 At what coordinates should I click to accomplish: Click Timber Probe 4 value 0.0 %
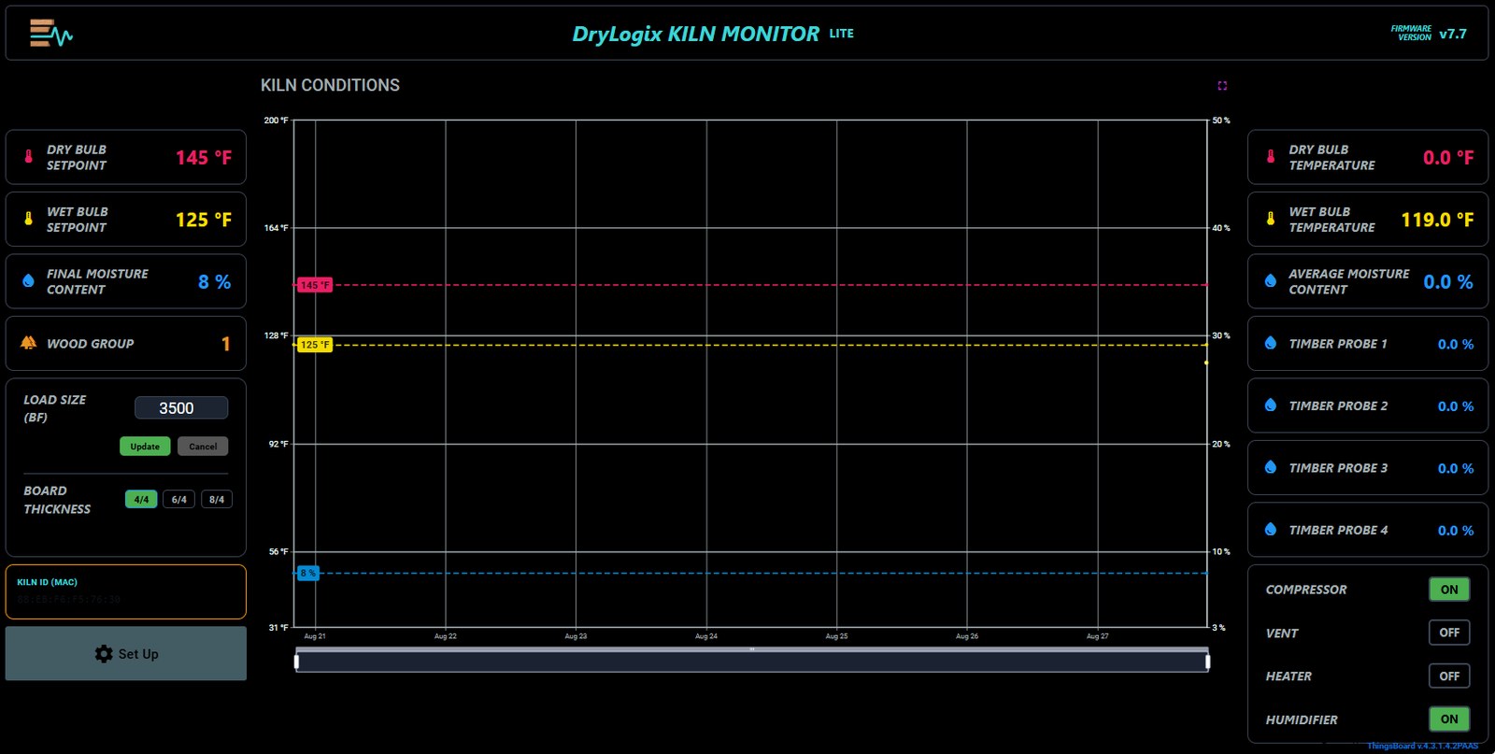click(x=1456, y=530)
